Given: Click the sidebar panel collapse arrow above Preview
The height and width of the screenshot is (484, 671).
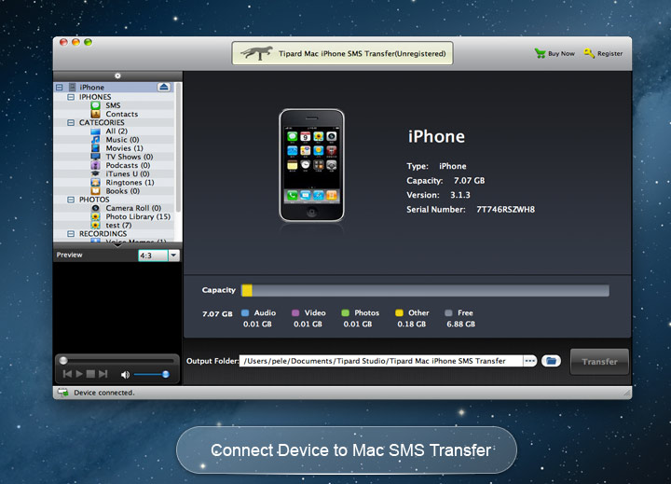Looking at the screenshot, I should coord(117,245).
